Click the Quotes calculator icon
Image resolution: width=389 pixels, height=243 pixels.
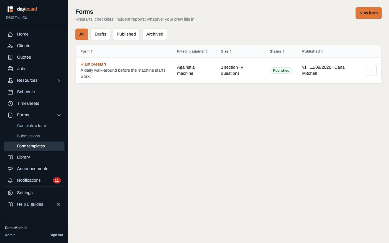pos(10,57)
